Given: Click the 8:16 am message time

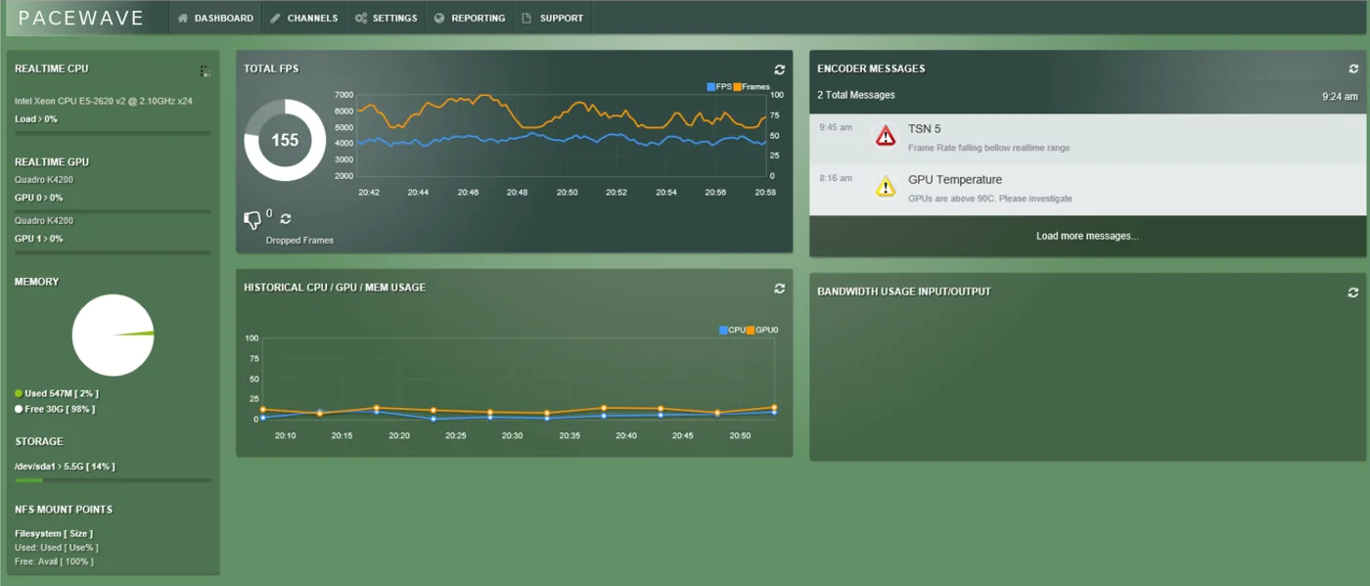Looking at the screenshot, I should [836, 178].
